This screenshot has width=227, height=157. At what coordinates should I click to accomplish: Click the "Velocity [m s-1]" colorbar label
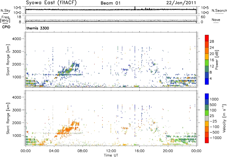224,118
